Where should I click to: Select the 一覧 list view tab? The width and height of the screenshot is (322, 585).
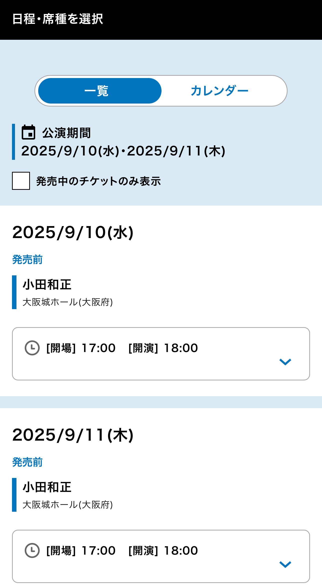[100, 91]
